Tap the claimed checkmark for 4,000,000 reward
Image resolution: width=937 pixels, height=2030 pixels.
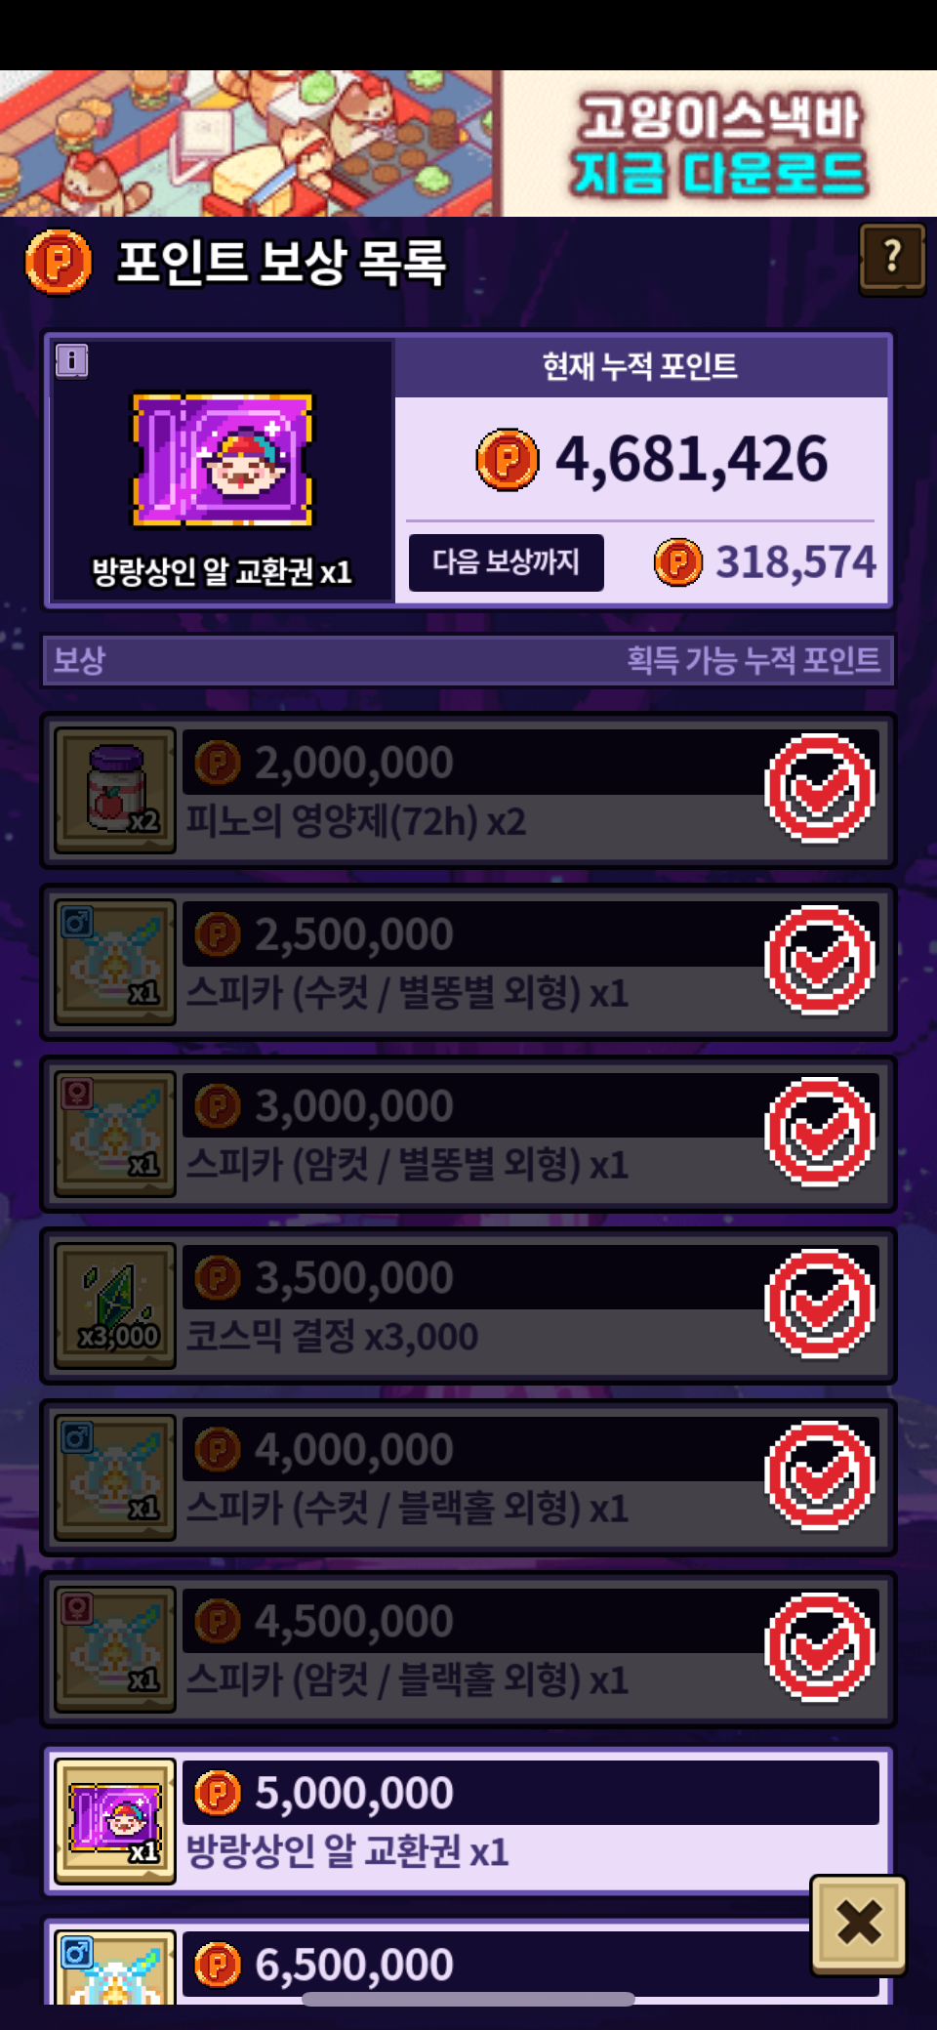[820, 1476]
